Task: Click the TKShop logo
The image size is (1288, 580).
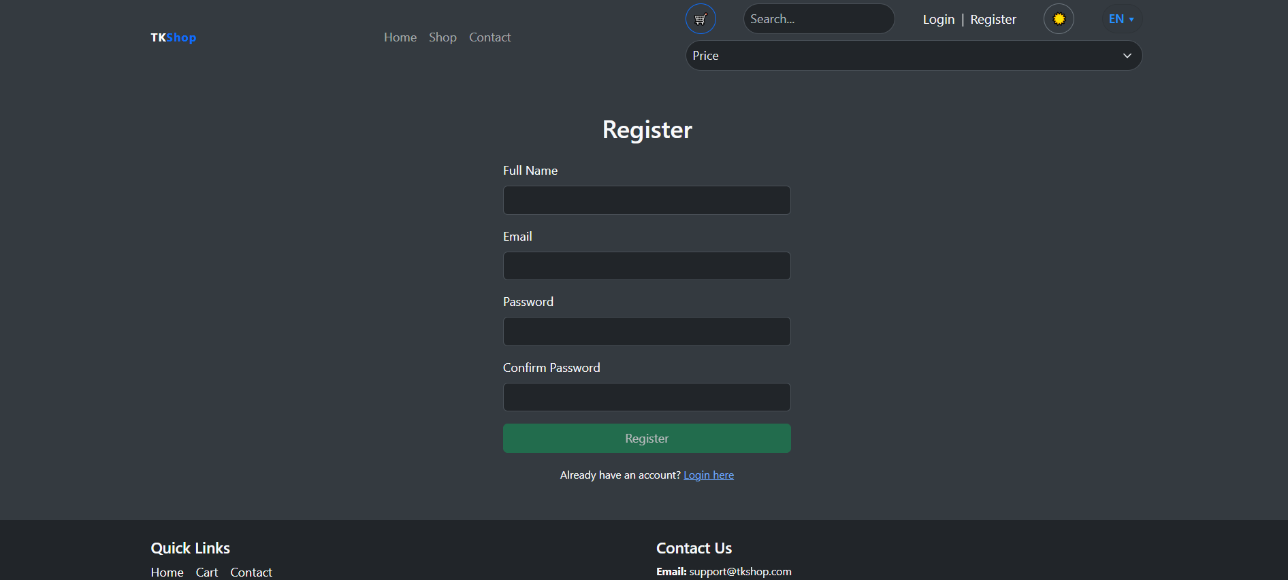Action: pos(173,37)
